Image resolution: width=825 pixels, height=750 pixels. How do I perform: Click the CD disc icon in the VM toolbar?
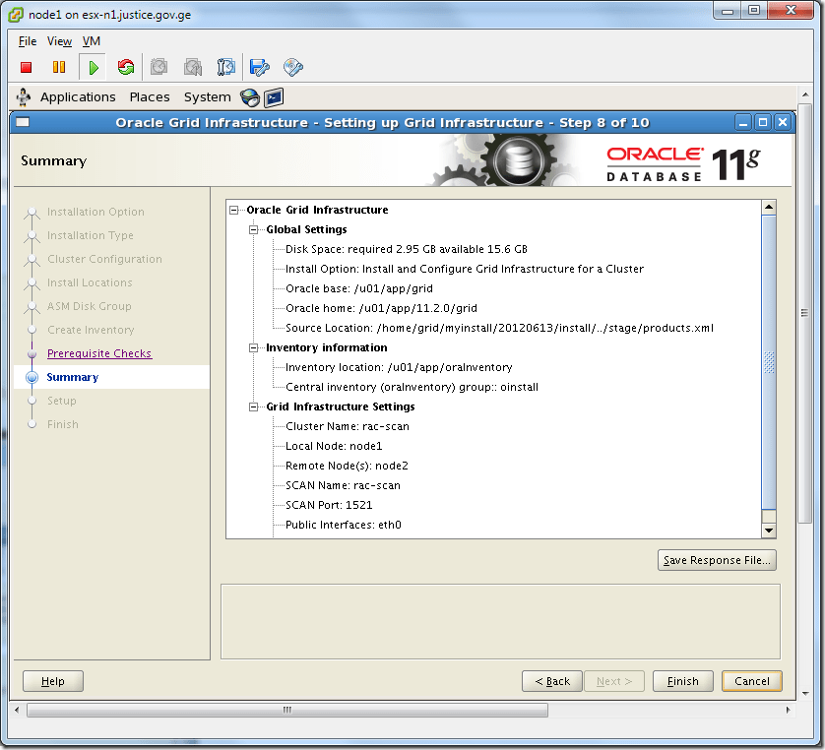[291, 67]
